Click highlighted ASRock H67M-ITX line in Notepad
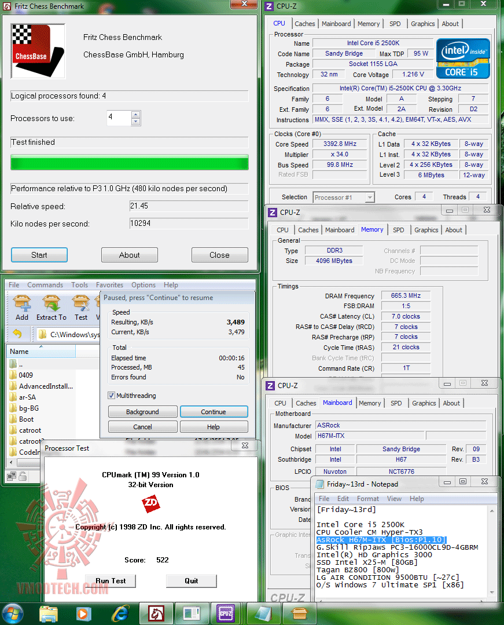The height and width of the screenshot is (625, 504). click(x=381, y=540)
